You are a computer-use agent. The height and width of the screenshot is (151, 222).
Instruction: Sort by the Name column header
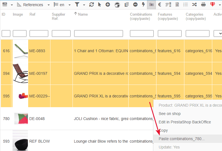coord(83,14)
